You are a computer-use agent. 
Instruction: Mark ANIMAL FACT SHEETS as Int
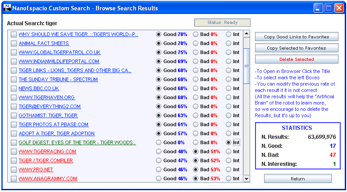[228, 43]
